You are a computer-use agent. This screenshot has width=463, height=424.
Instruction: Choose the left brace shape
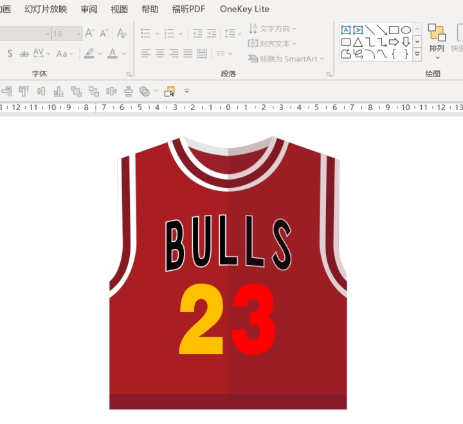(394, 54)
